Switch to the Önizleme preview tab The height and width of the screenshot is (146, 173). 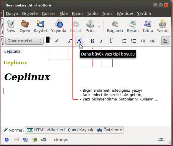[x=109, y=130]
